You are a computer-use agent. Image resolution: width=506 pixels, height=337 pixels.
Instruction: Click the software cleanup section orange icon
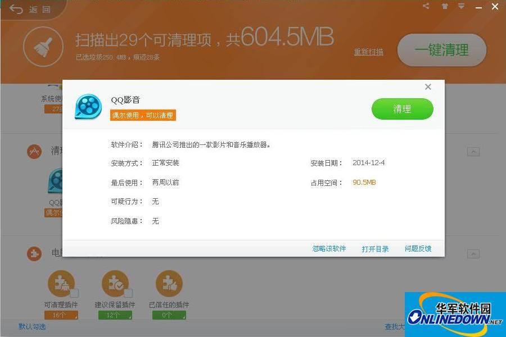(34, 152)
